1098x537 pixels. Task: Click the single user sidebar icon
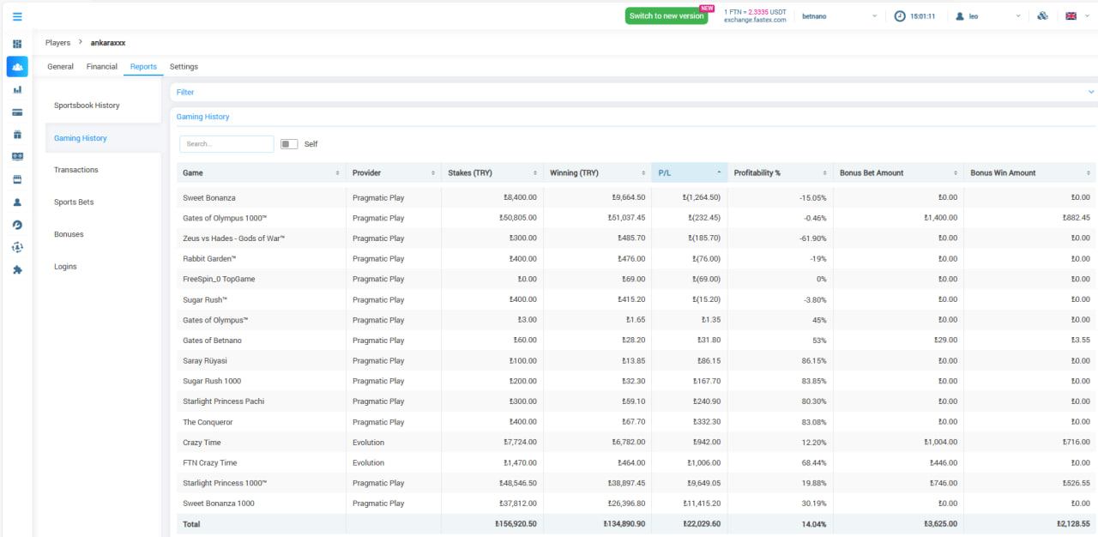[17, 202]
